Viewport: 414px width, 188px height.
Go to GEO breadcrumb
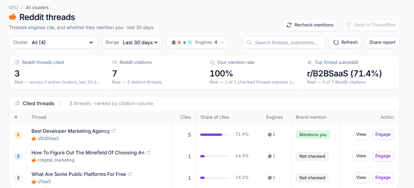point(14,8)
